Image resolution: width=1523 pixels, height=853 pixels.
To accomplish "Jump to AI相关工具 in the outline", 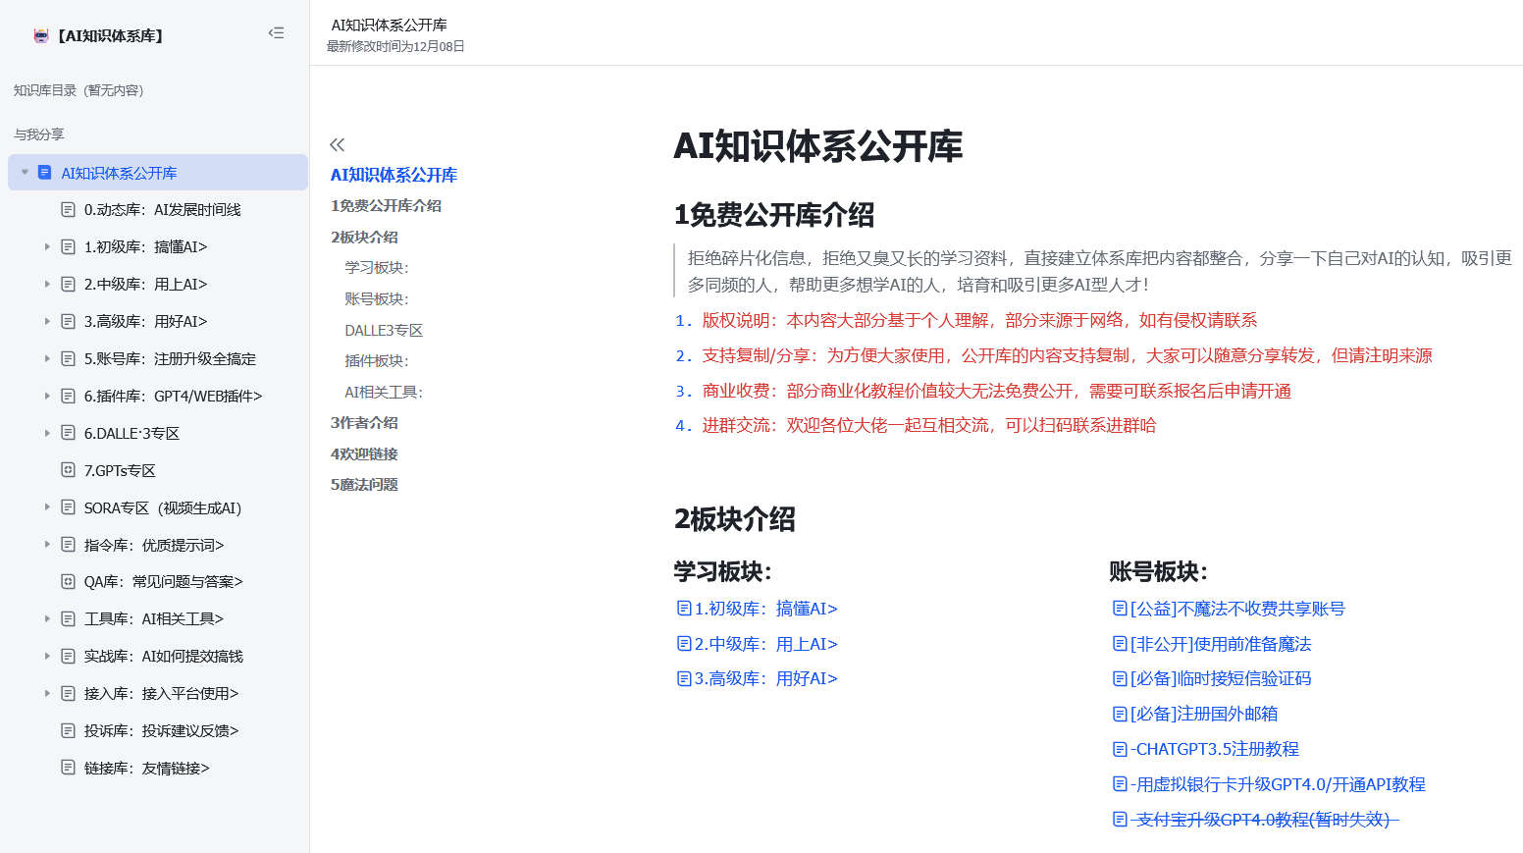I will pos(384,393).
